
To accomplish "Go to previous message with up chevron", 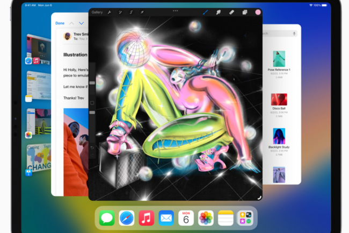I will coord(71,23).
